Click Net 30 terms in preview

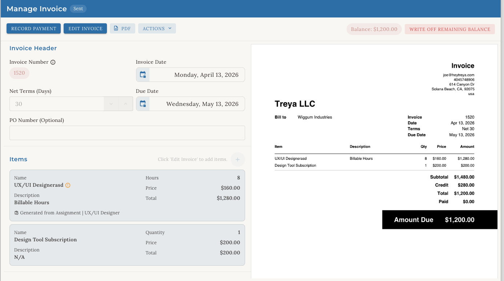click(468, 129)
